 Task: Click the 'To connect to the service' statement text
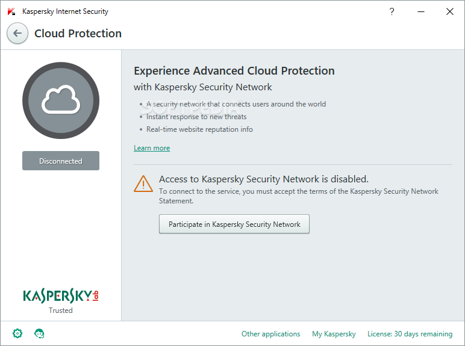[x=299, y=196]
